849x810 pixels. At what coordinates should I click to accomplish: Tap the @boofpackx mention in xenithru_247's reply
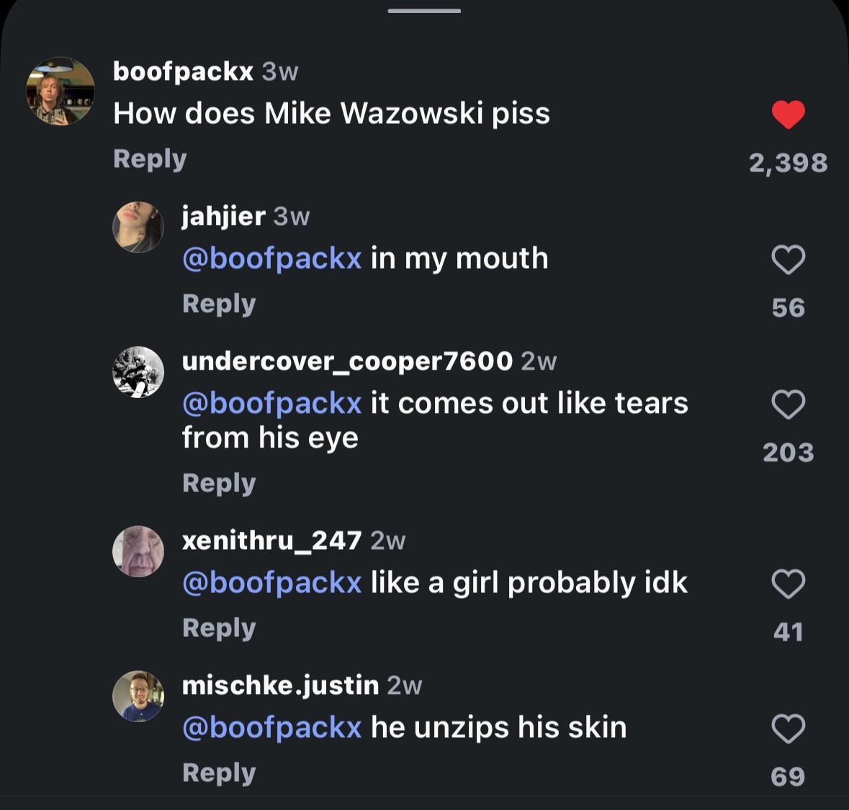272,582
